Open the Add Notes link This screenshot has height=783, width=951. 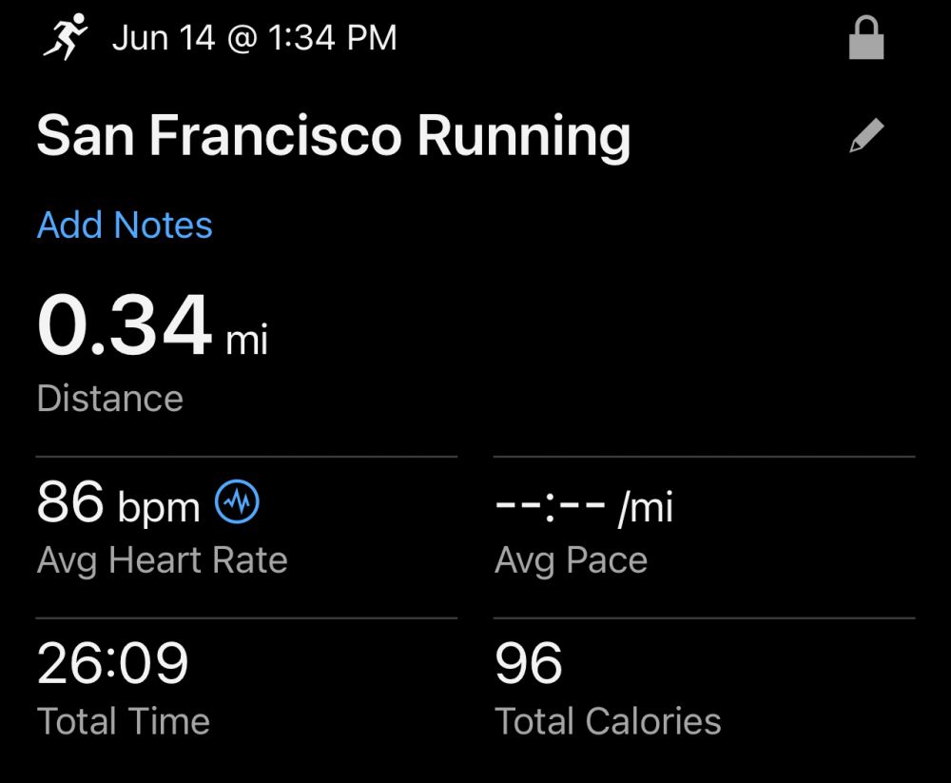(125, 225)
